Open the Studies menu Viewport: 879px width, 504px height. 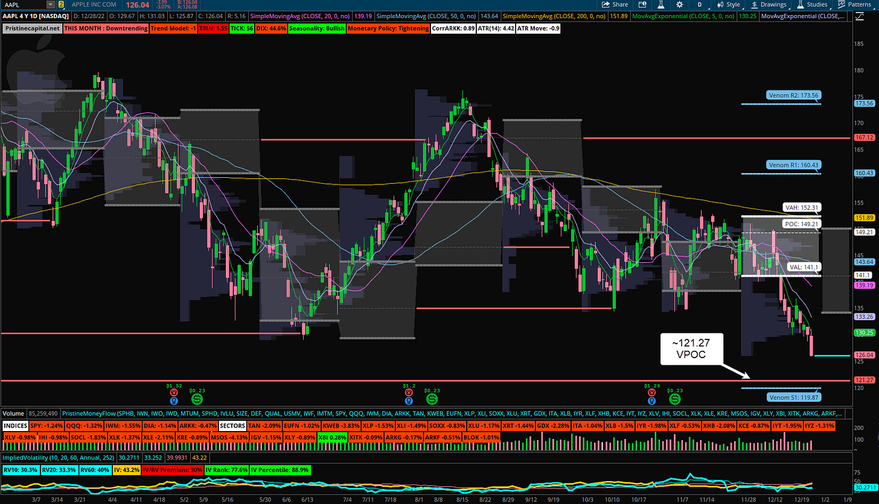[x=813, y=5]
